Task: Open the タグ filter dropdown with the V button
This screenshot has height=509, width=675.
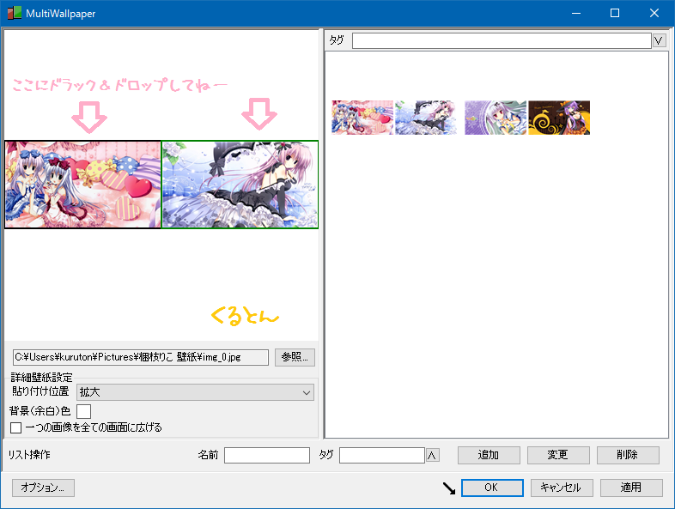Action: click(659, 41)
